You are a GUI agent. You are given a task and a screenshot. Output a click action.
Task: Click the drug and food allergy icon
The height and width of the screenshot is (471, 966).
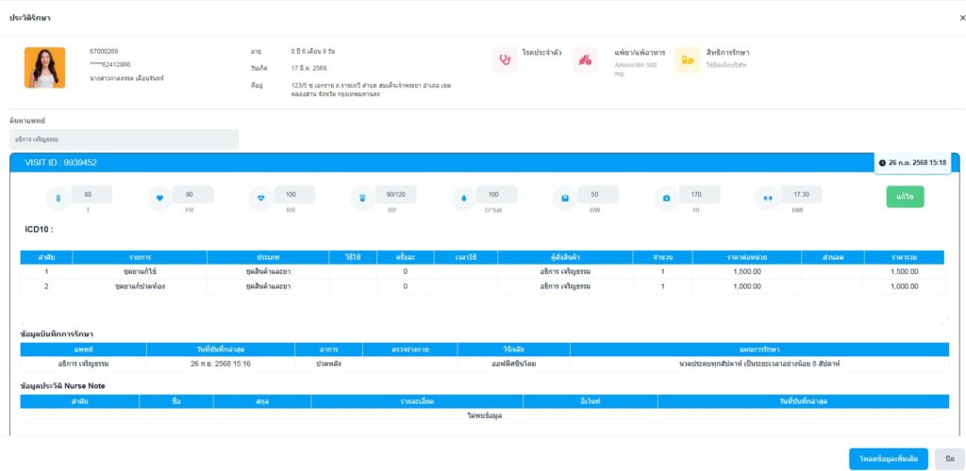585,59
